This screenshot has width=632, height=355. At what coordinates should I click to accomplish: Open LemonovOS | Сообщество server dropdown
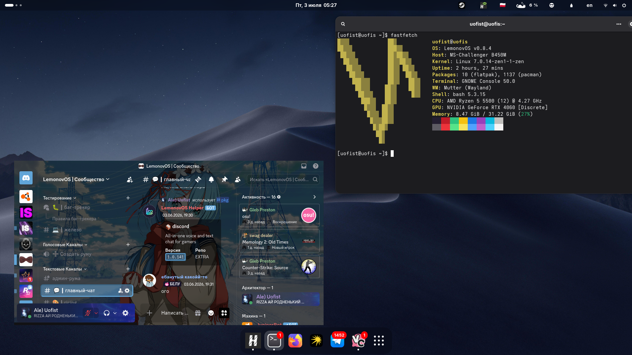76,179
